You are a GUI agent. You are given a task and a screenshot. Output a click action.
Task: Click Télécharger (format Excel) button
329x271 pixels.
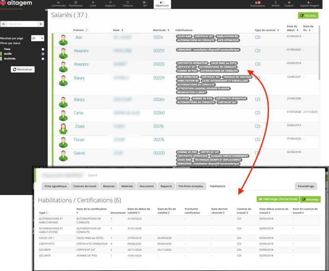(278, 199)
